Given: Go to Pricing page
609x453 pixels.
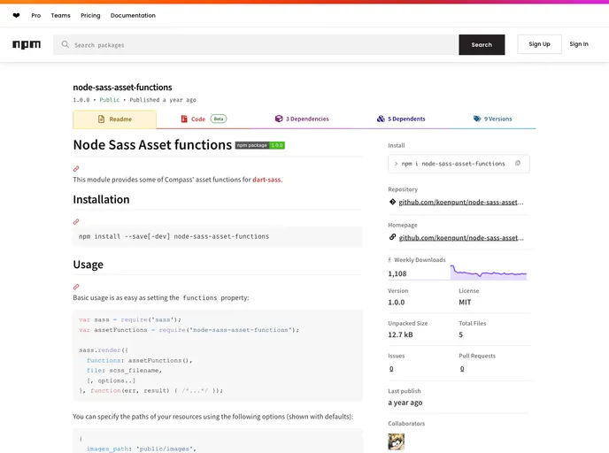Looking at the screenshot, I should [90, 16].
